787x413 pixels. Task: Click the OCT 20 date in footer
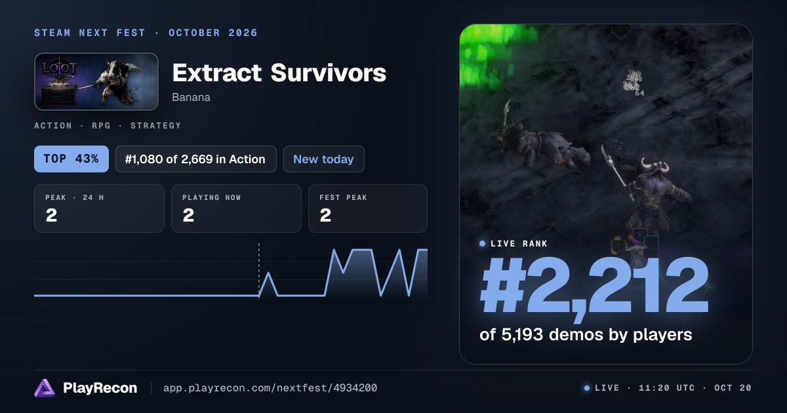point(733,388)
